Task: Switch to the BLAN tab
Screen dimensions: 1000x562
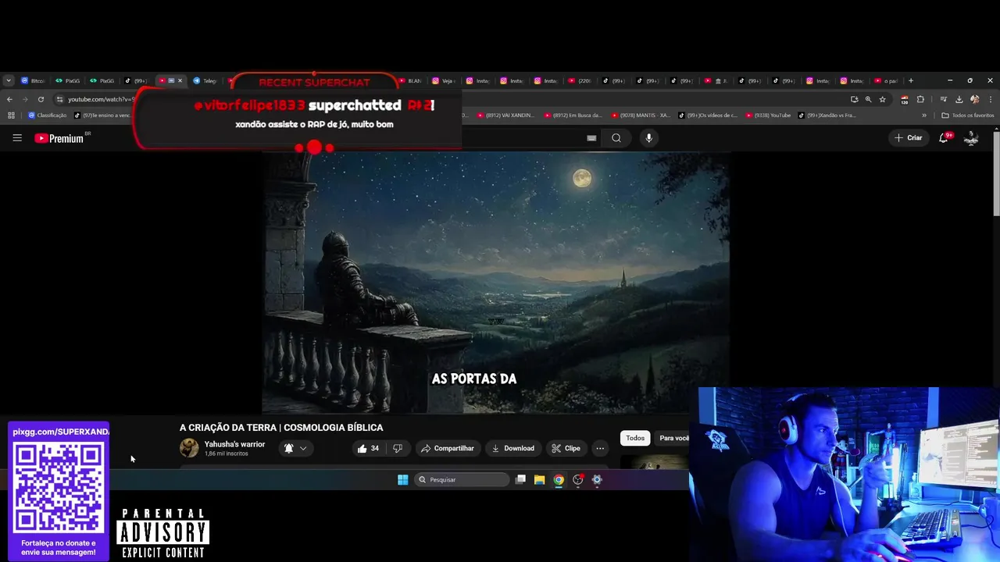Action: pyautogui.click(x=410, y=80)
